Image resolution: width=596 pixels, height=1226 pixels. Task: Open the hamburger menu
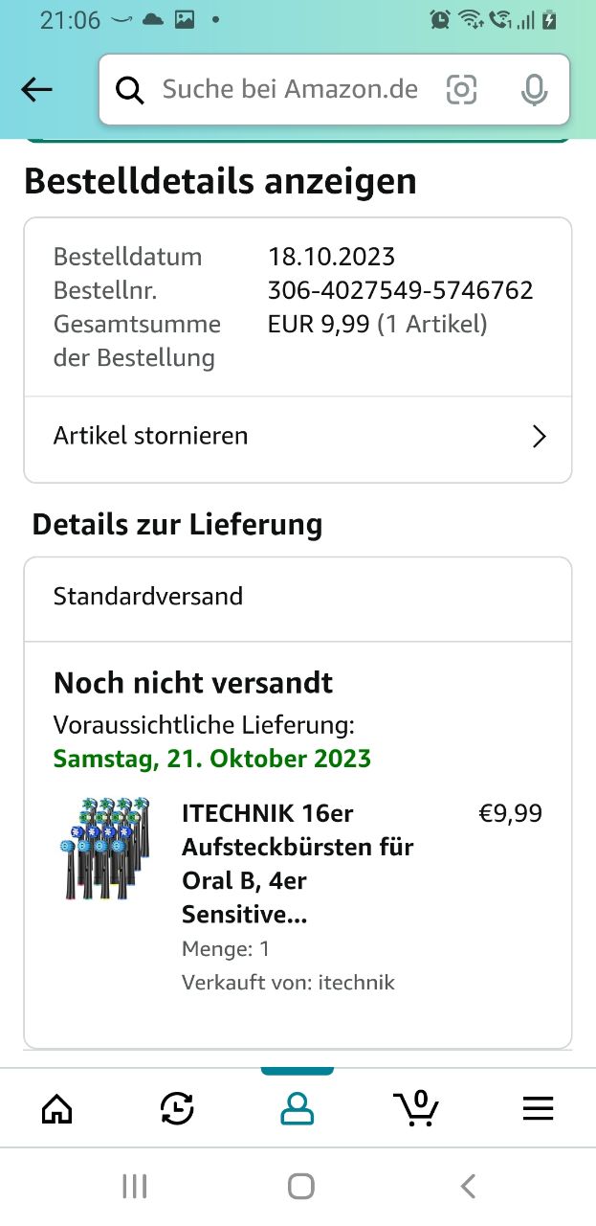tap(538, 1109)
